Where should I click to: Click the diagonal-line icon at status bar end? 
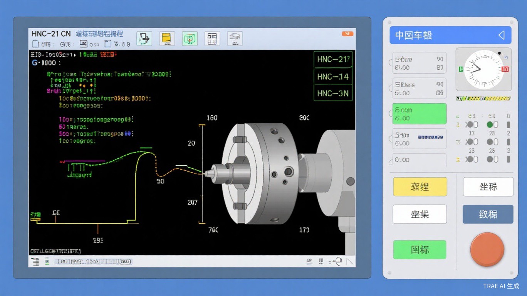click(350, 262)
